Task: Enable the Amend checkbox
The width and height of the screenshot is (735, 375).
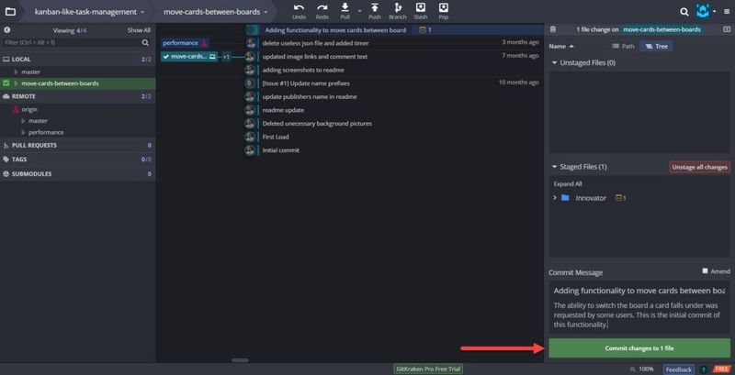Action: click(705, 271)
